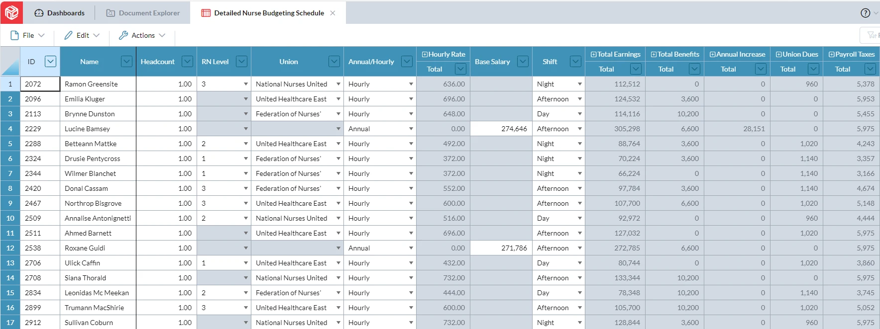Click Total Earnings value 305,298

[627, 129]
